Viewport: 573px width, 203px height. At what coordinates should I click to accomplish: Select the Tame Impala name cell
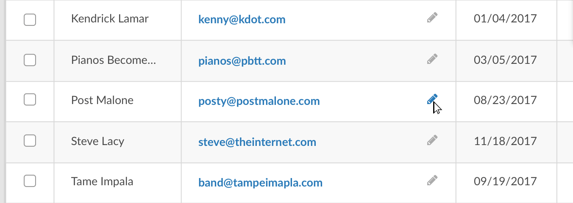118,183
